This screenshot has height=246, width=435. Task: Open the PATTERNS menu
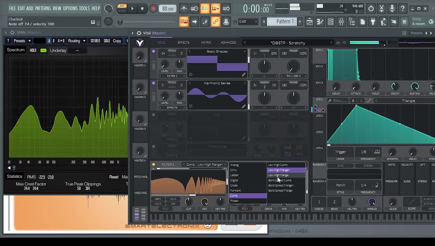tap(43, 8)
